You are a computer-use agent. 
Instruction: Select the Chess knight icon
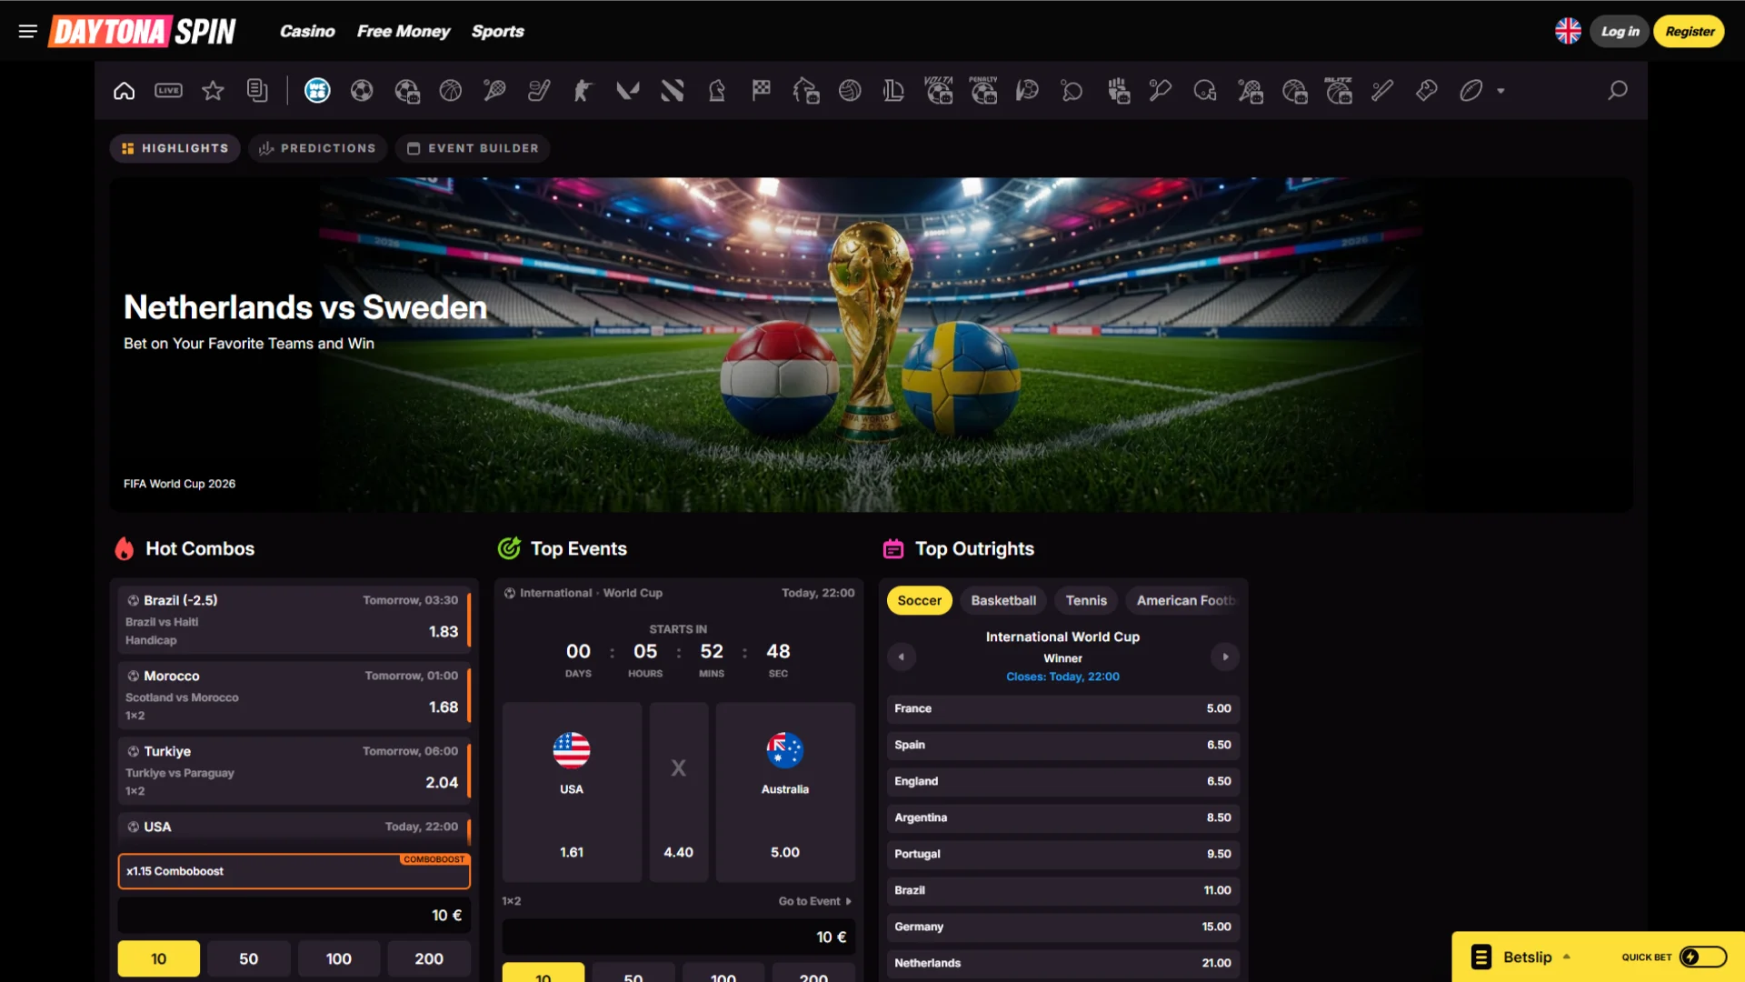coord(717,91)
